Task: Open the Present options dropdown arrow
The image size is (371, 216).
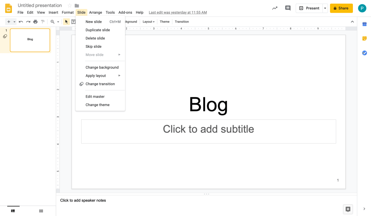Action: [325, 8]
